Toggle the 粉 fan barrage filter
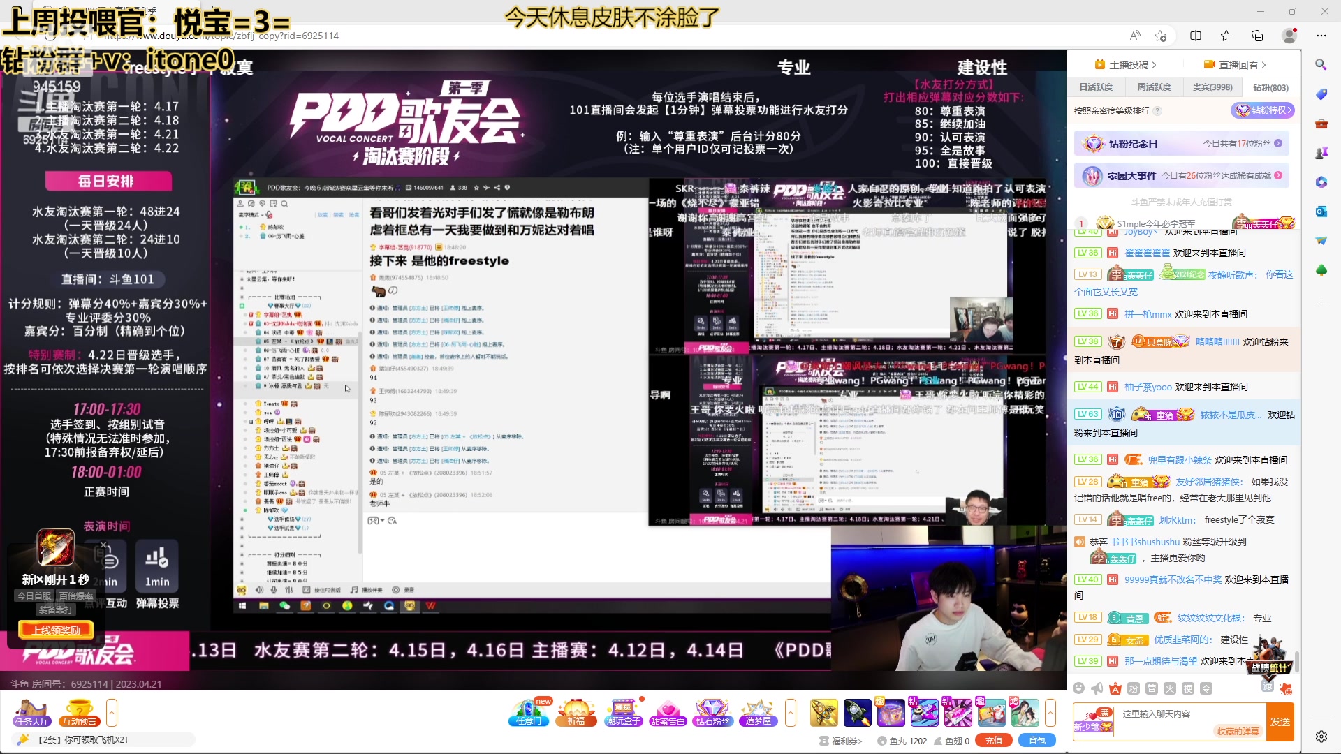1341x754 pixels. [x=1132, y=689]
